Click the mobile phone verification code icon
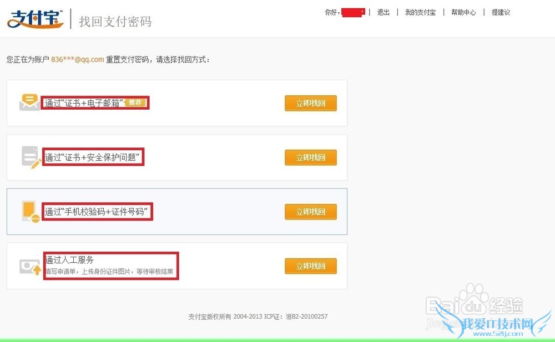Viewport: 555px width, 342px height. coord(31,212)
